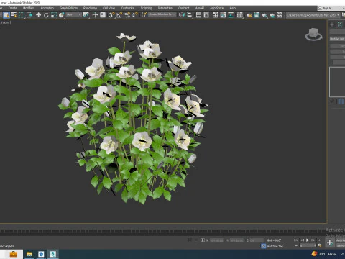Open the Graph Editors menu
Viewport: 345px width, 259px height.
click(68, 8)
